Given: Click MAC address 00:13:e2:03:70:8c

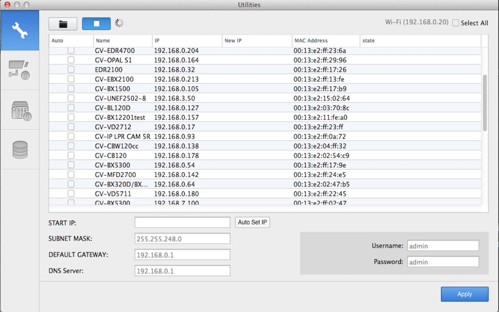Looking at the screenshot, I should (321, 108).
